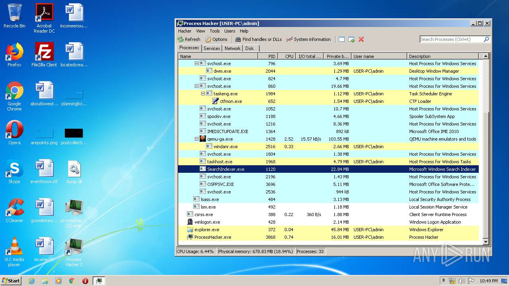Click the find window and thread icon
The width and height of the screenshot is (509, 286).
[352, 39]
